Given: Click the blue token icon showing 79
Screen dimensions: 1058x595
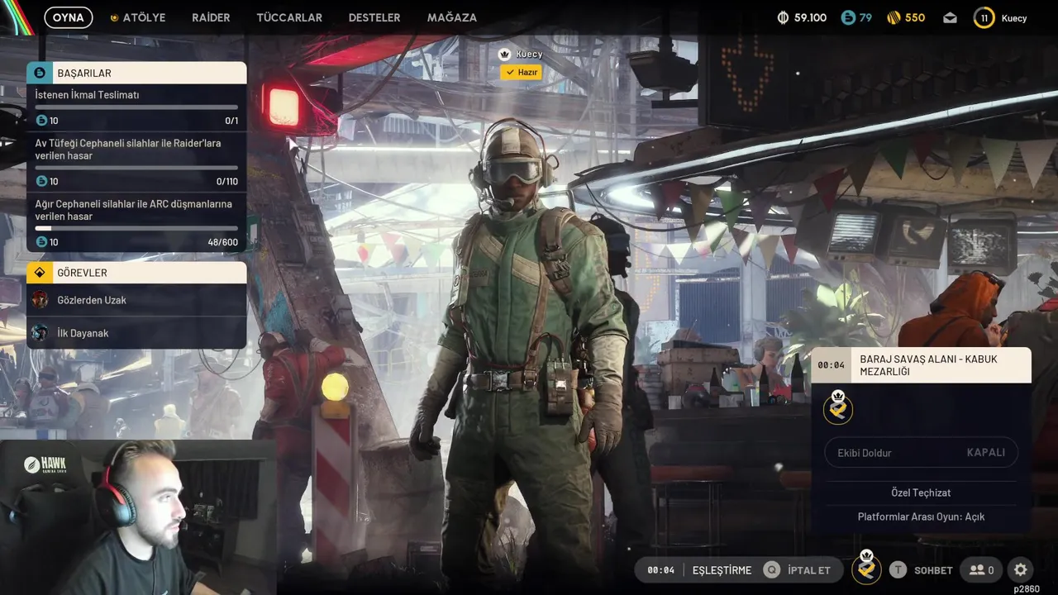Looking at the screenshot, I should click(x=848, y=17).
